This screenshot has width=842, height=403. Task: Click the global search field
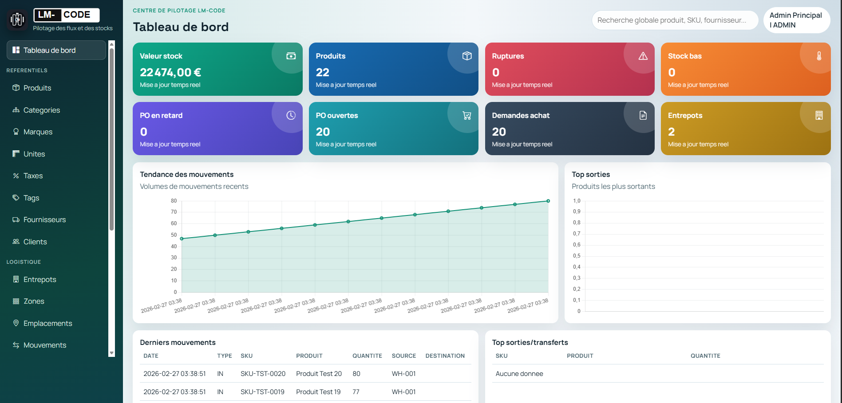tap(674, 20)
